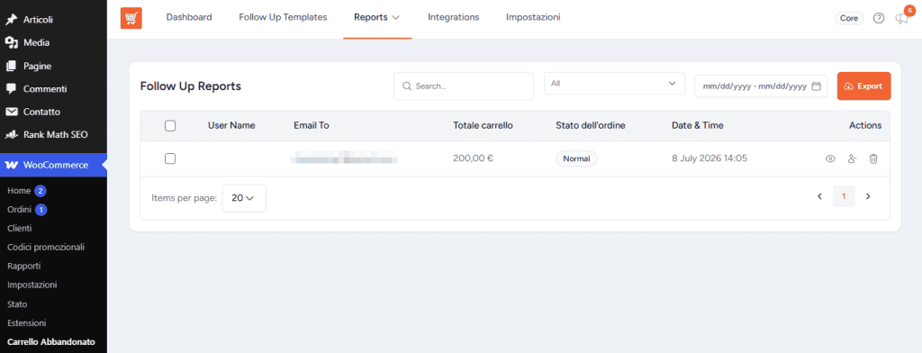Click the User Name column header
The height and width of the screenshot is (353, 922).
pyautogui.click(x=231, y=125)
